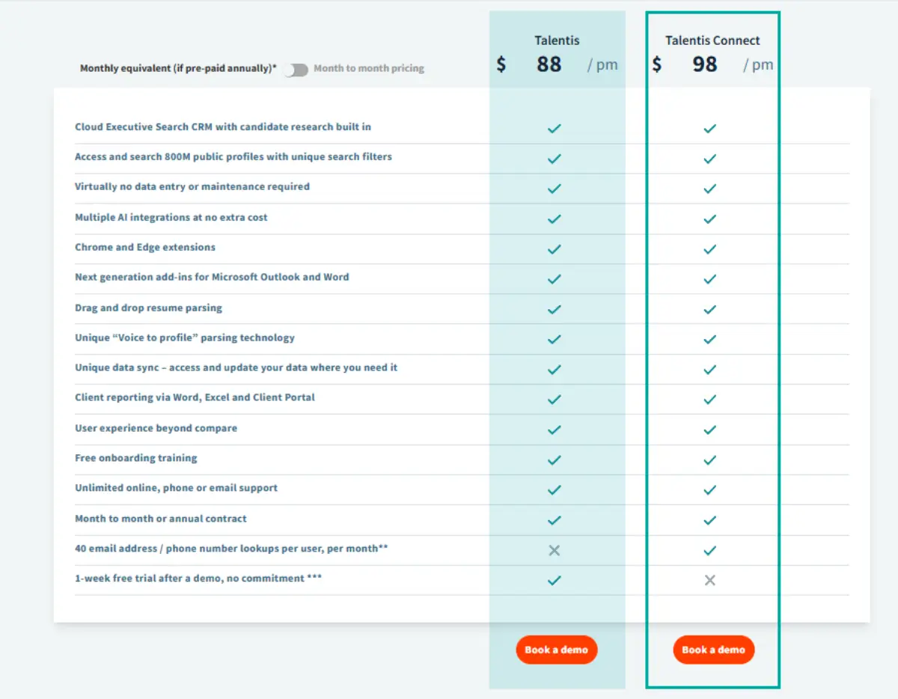Click Talentis Connect checkmark for Multiple AI integrations

click(709, 219)
